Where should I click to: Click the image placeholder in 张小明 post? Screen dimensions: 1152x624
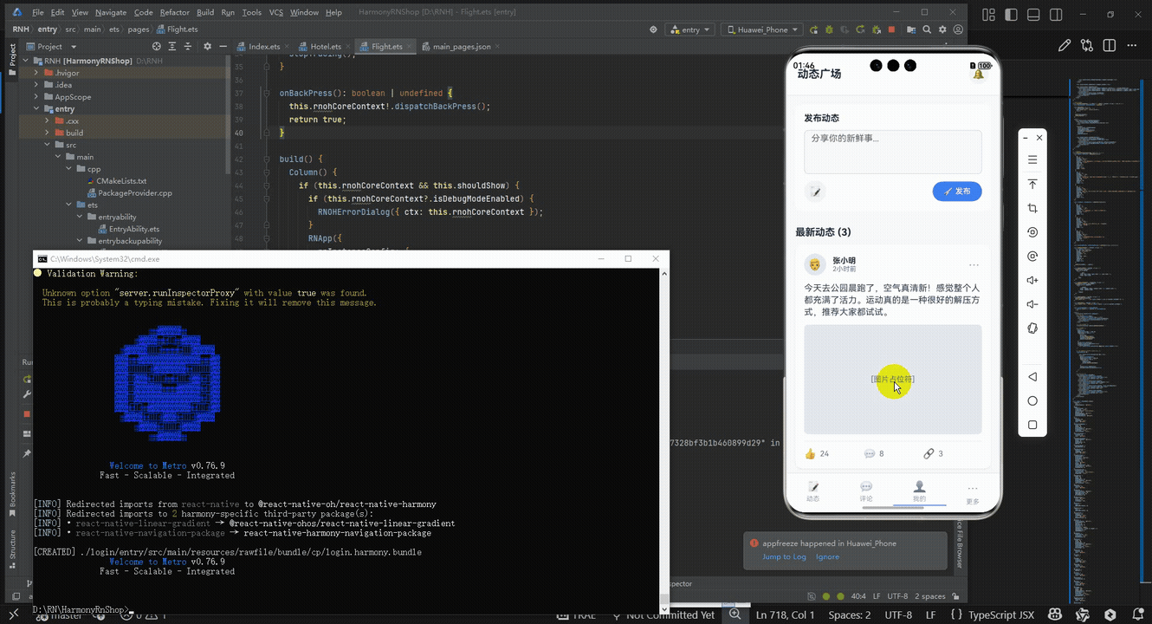coord(893,380)
